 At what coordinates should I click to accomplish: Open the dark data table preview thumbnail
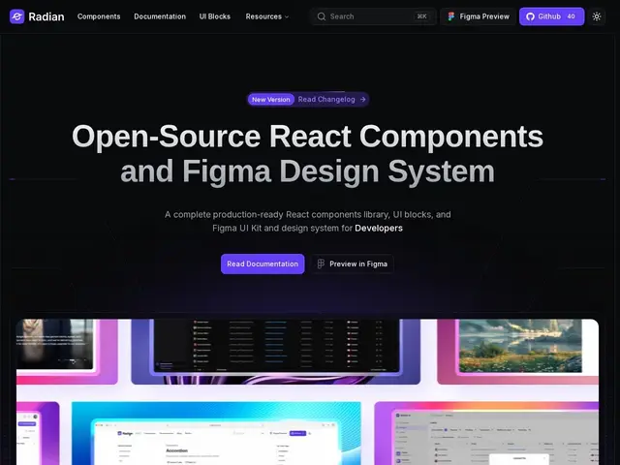(x=275, y=351)
